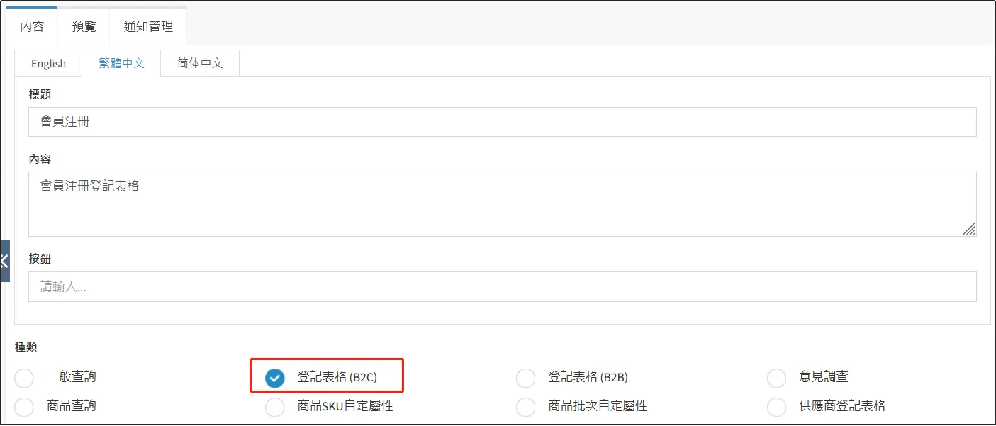Select the 意見調查 radio option

[776, 379]
